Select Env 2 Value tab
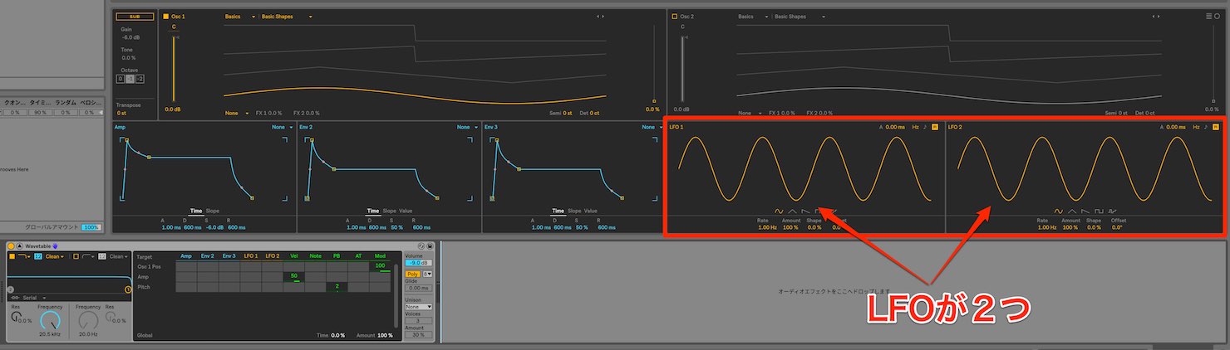The height and width of the screenshot is (350, 1230). click(405, 211)
